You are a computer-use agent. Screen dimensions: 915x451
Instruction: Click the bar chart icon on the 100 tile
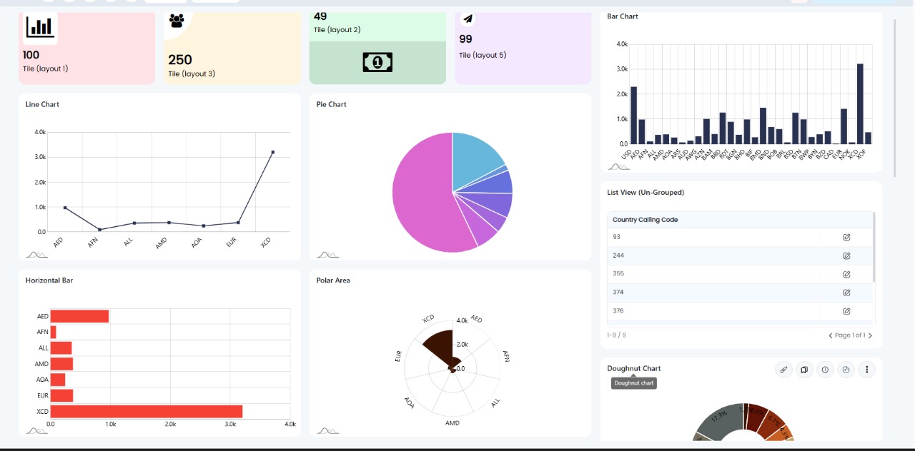pyautogui.click(x=39, y=26)
